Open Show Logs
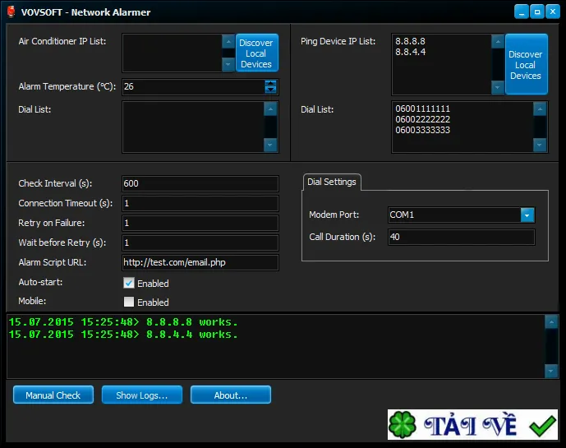The width and height of the screenshot is (566, 448). (x=141, y=395)
